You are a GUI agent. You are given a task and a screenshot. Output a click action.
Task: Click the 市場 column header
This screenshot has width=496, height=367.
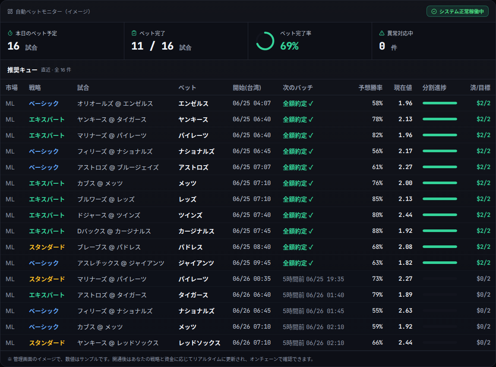tap(12, 88)
